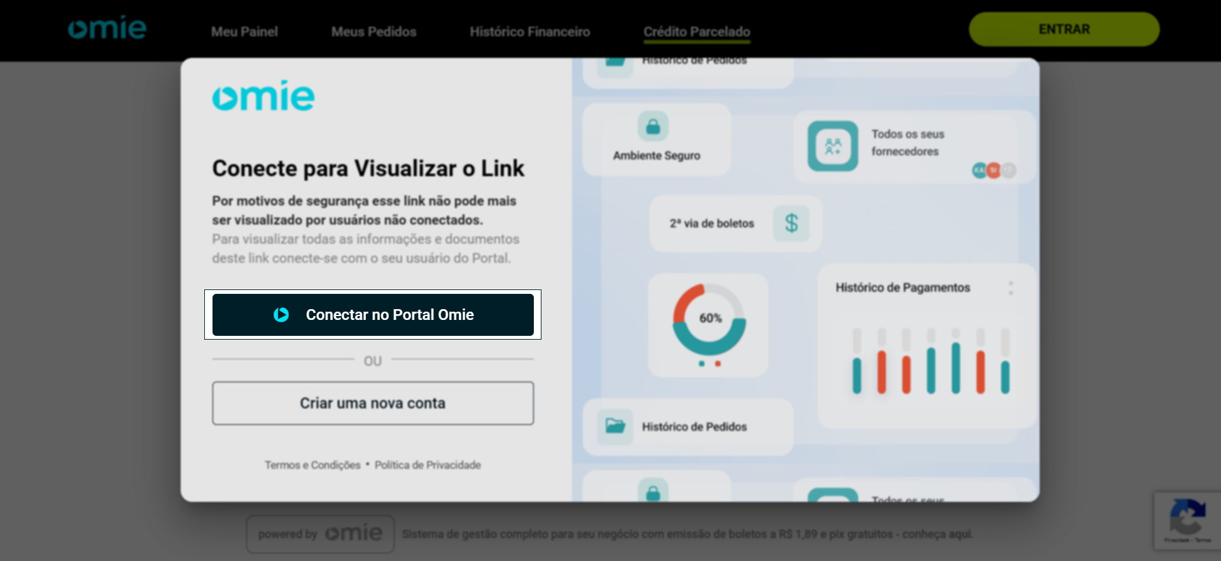Click the Histórico de Pagamentos bar chart
1221x561 pixels.
coord(931,361)
